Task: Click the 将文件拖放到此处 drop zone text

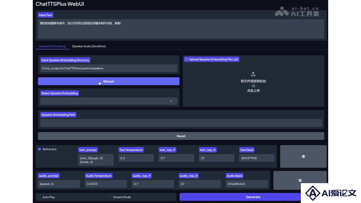Action: tap(253, 81)
